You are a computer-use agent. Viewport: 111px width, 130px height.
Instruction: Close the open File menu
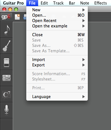pos(32,3)
